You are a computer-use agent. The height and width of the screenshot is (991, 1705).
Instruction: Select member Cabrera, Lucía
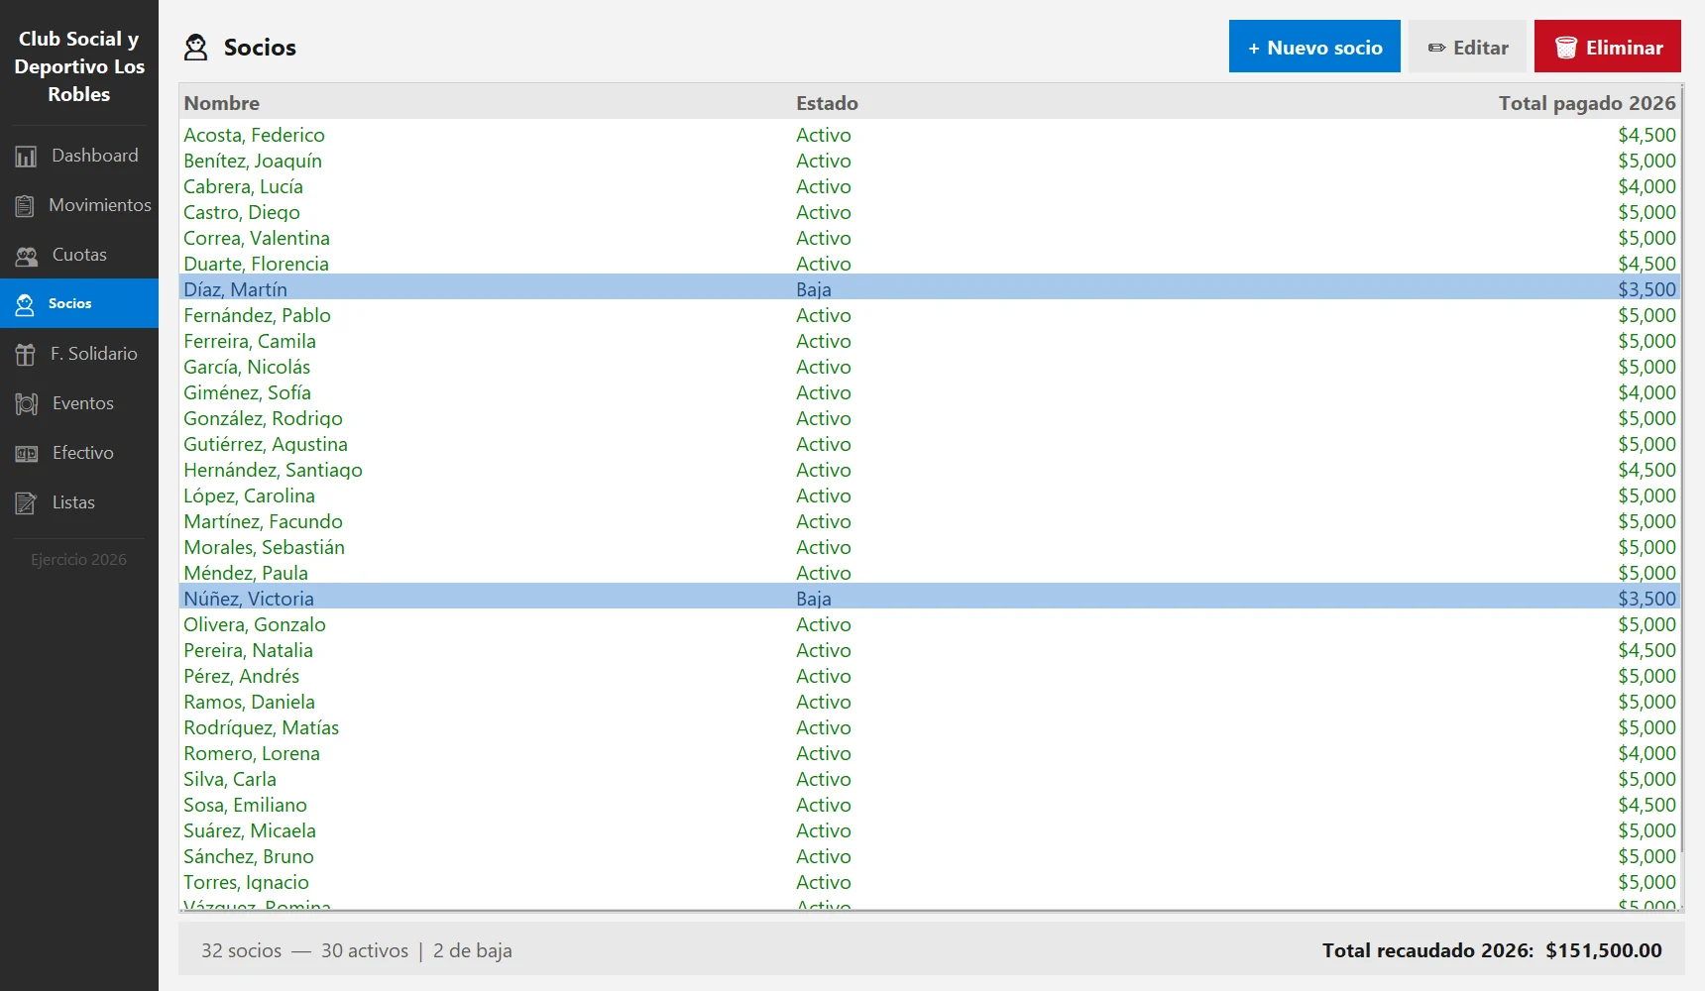pos(930,186)
